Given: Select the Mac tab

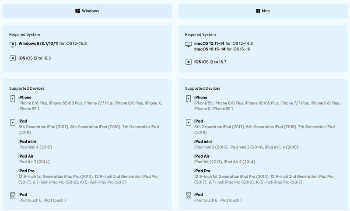Looking at the screenshot, I should (263, 11).
